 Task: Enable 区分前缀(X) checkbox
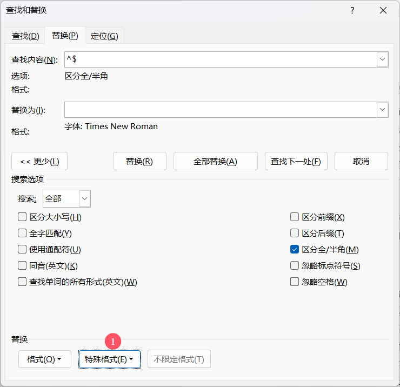click(x=295, y=217)
